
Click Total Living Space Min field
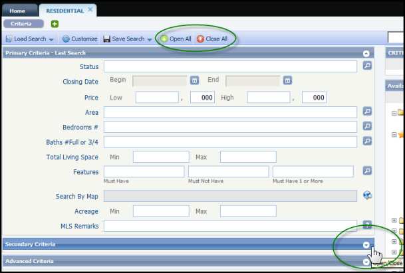(x=161, y=157)
